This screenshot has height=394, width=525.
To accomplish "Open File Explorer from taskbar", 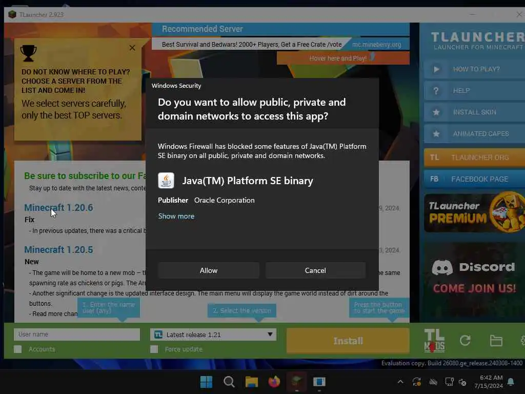I will click(x=251, y=382).
